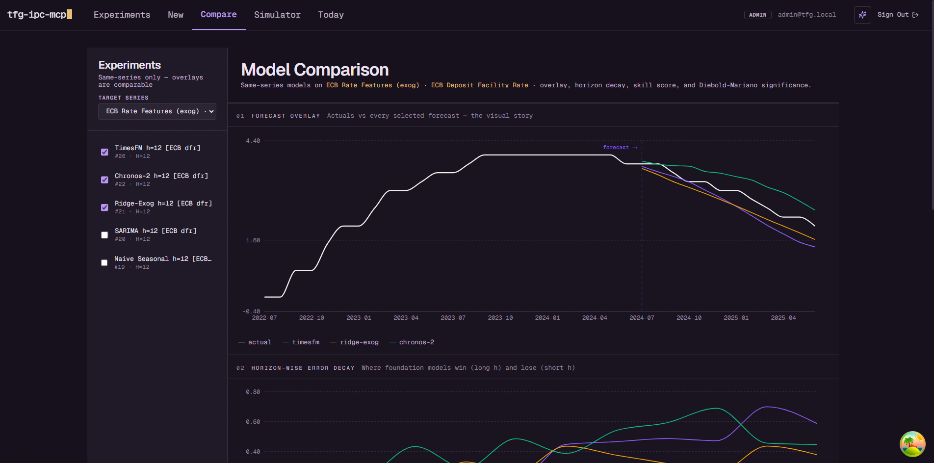The image size is (934, 463).
Task: Click ECB Deposit Facility Rate text
Action: (x=480, y=85)
